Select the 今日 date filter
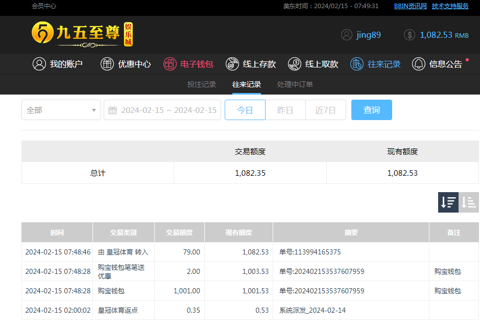The image size is (480, 325). point(245,110)
